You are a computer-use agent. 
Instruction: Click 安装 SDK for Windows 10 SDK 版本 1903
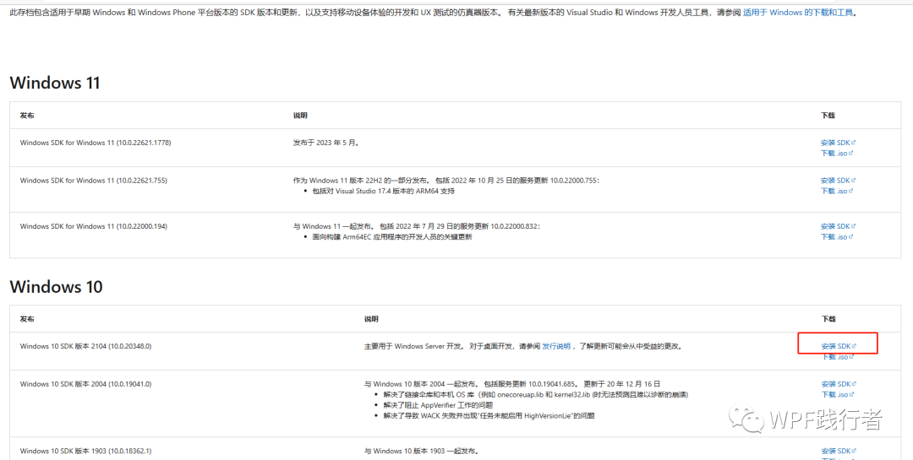(x=839, y=452)
